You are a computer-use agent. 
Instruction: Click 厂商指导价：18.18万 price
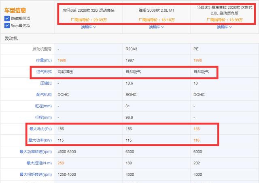[157, 20]
